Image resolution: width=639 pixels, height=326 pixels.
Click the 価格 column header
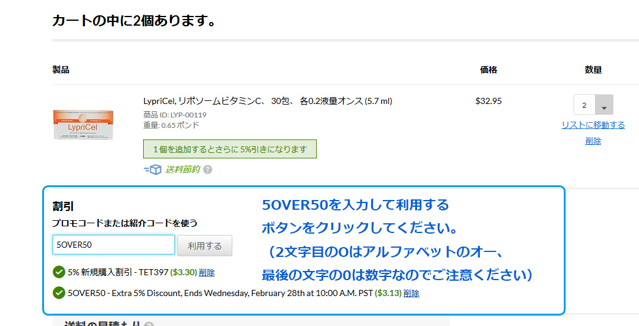pyautogui.click(x=489, y=70)
